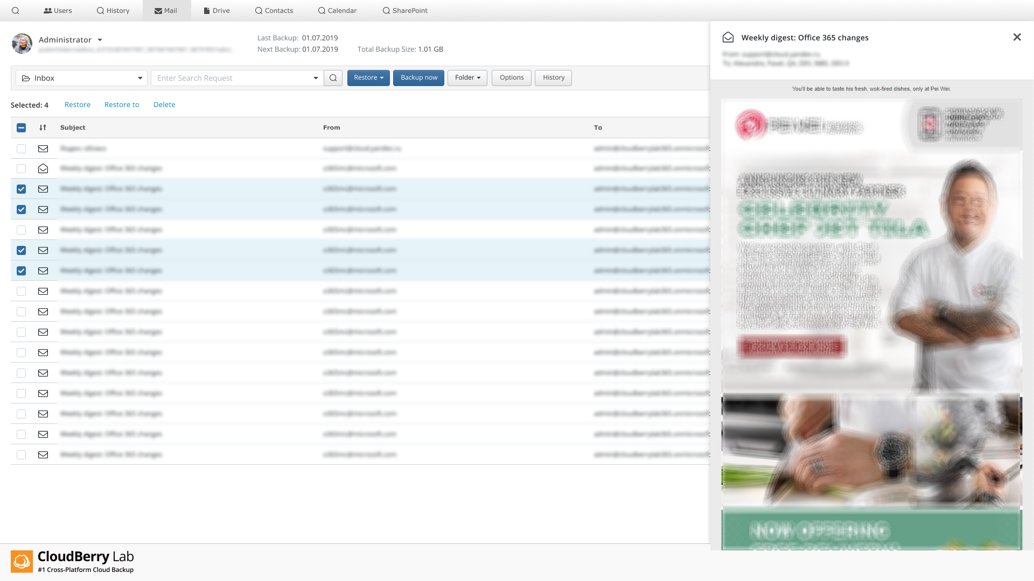The image size is (1034, 581).
Task: Click the closed envelope icon in first row
Action: coord(43,148)
